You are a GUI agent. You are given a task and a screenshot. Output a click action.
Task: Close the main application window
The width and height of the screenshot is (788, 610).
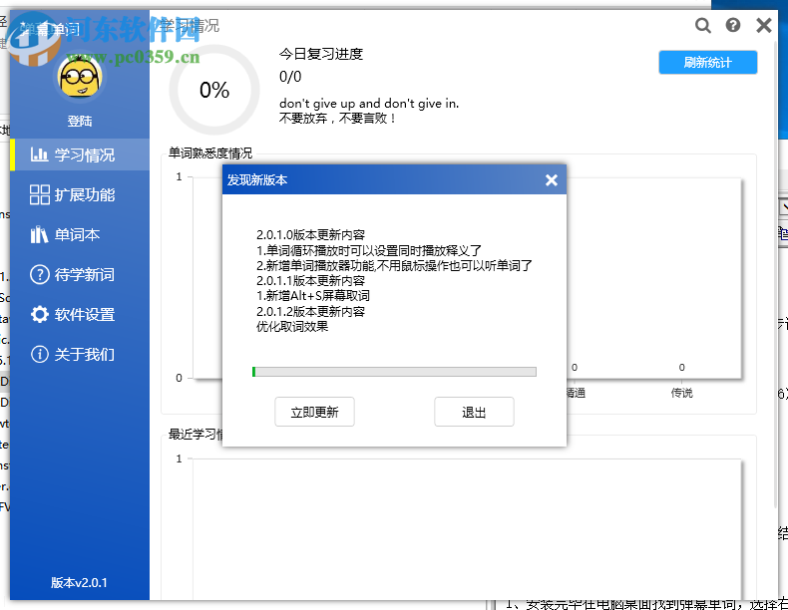click(x=764, y=25)
